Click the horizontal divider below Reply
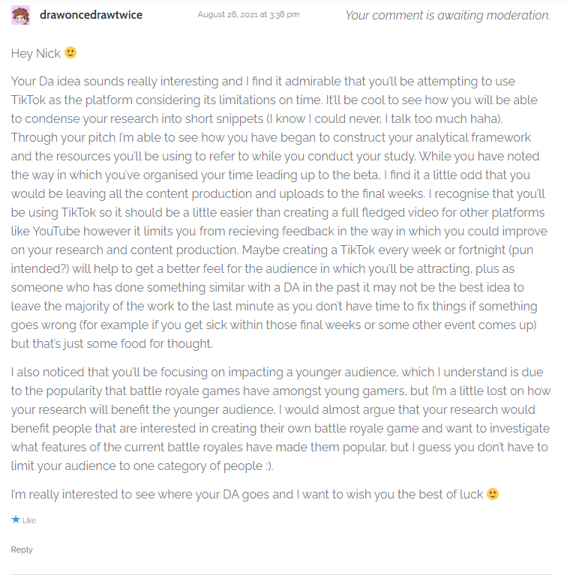The width and height of the screenshot is (573, 575). click(281, 574)
